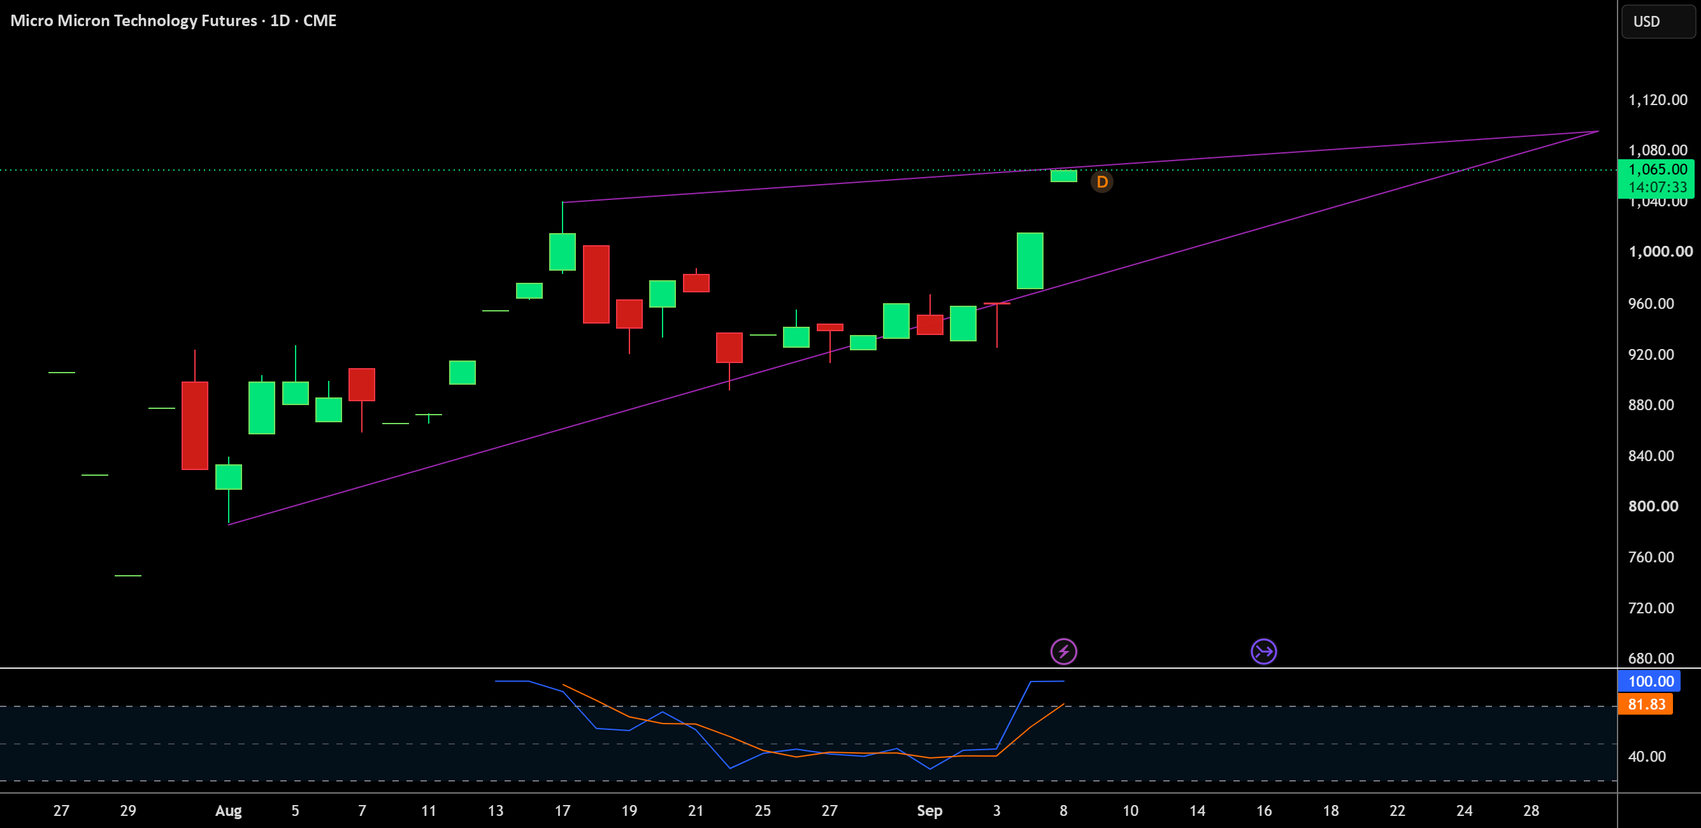Click the large red candle before Aug
This screenshot has width=1701, height=828.
click(195, 425)
